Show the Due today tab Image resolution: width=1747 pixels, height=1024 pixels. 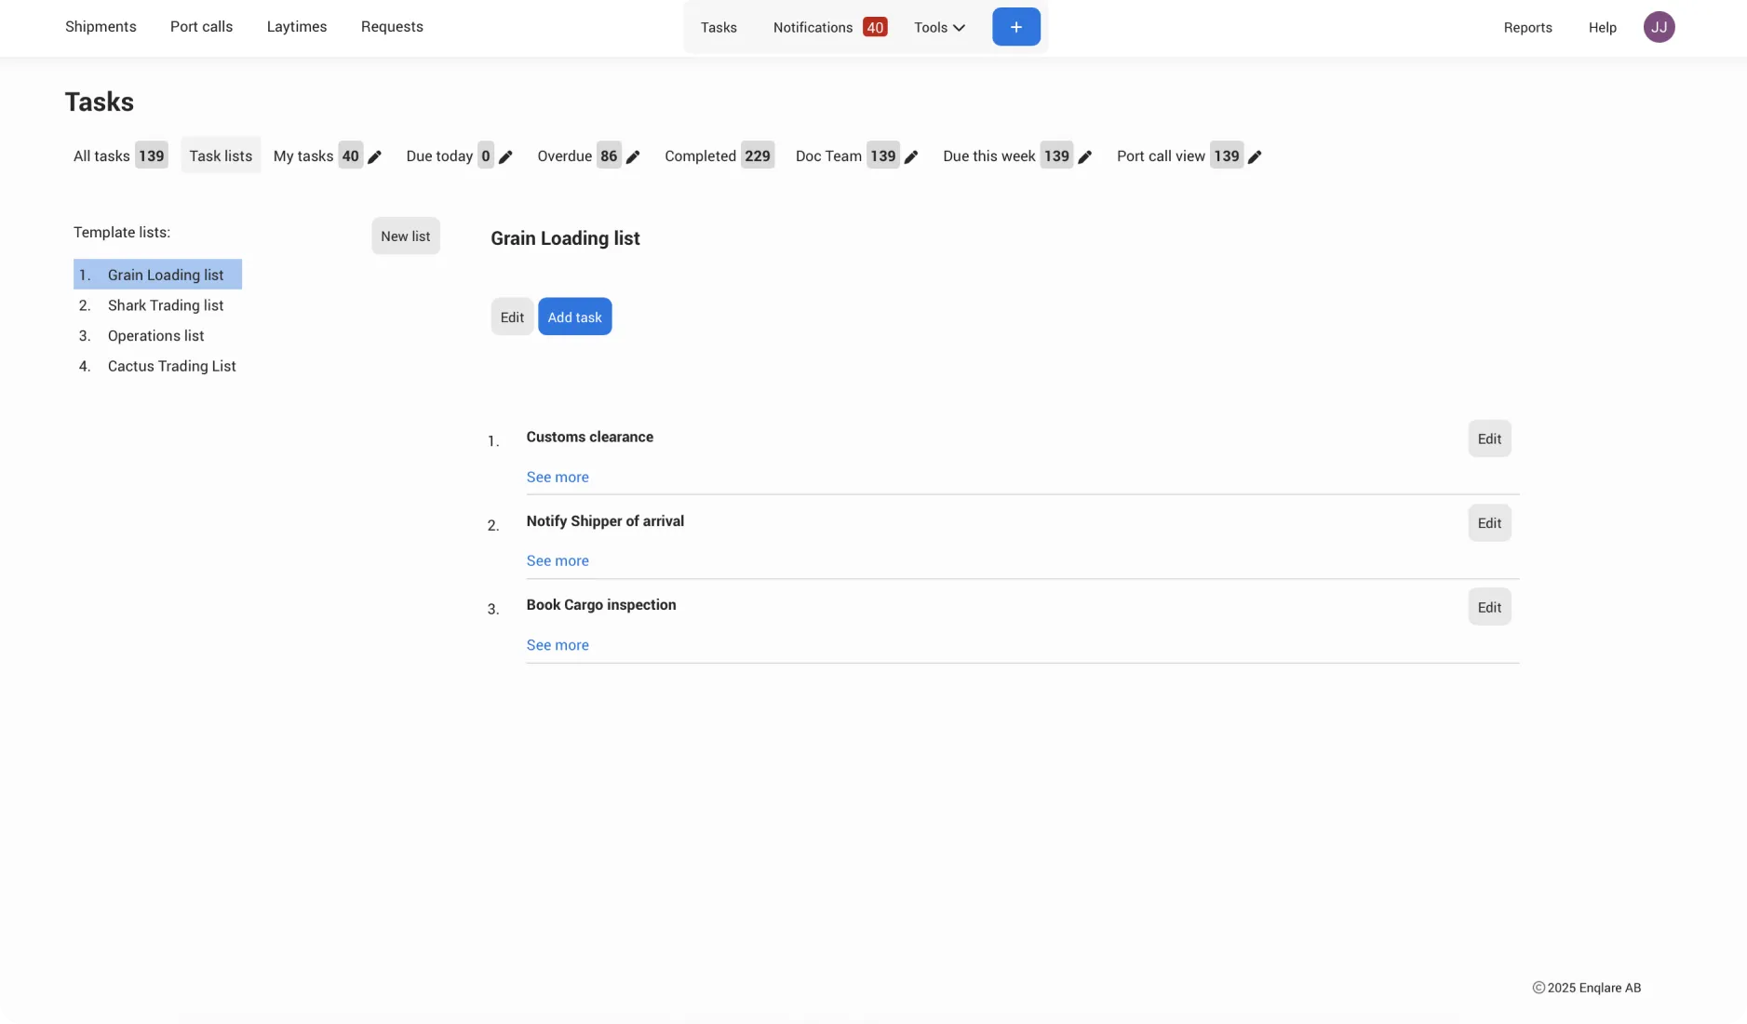[x=450, y=155]
